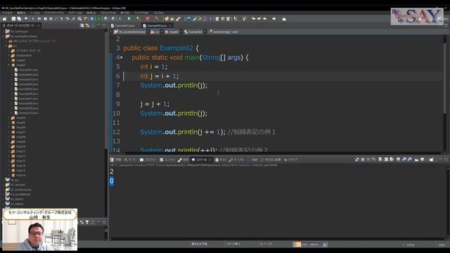Click the New file toolbar icon
Viewport: 450px width, 253px height.
[x=5, y=19]
